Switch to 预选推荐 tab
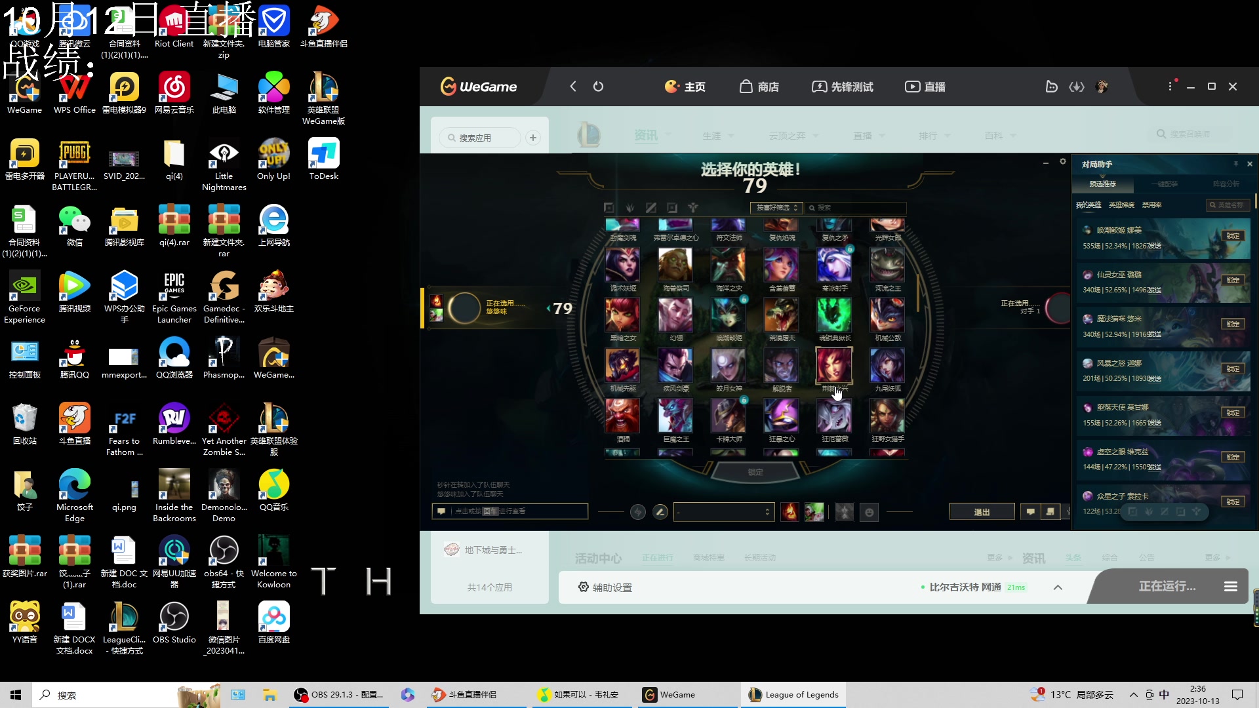The height and width of the screenshot is (708, 1259). [x=1103, y=184]
